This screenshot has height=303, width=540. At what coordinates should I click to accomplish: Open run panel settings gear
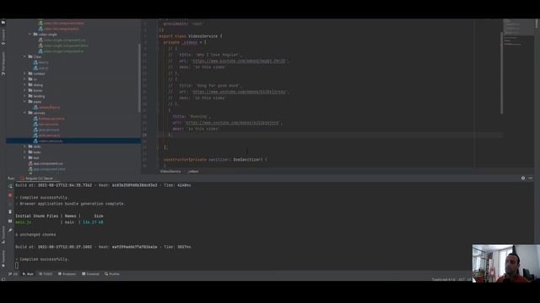523,178
